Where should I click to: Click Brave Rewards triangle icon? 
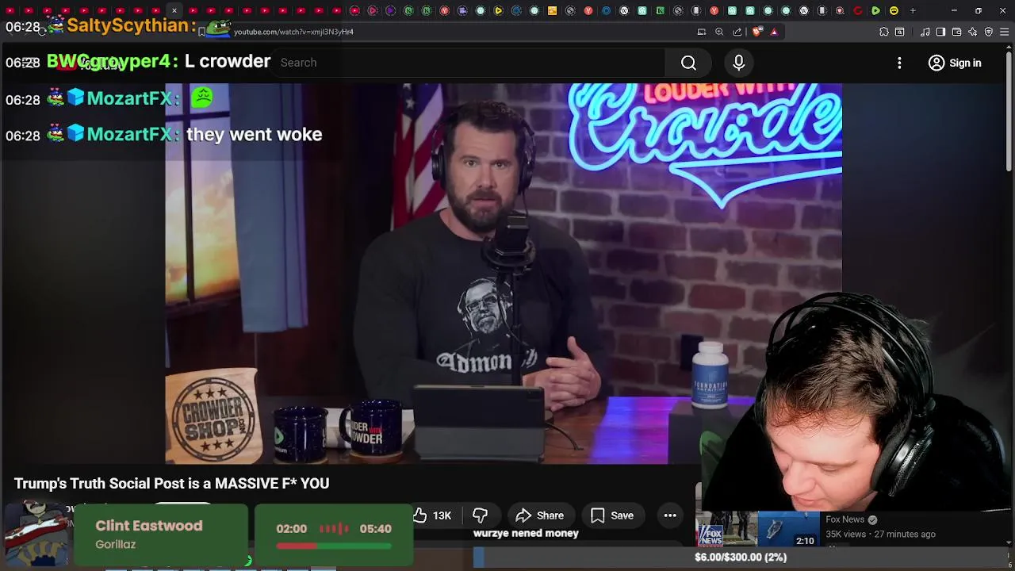pos(774,32)
